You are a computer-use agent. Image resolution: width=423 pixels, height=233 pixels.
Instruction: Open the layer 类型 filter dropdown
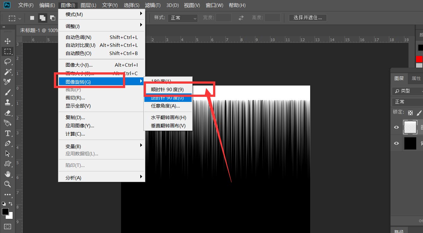pos(407,91)
